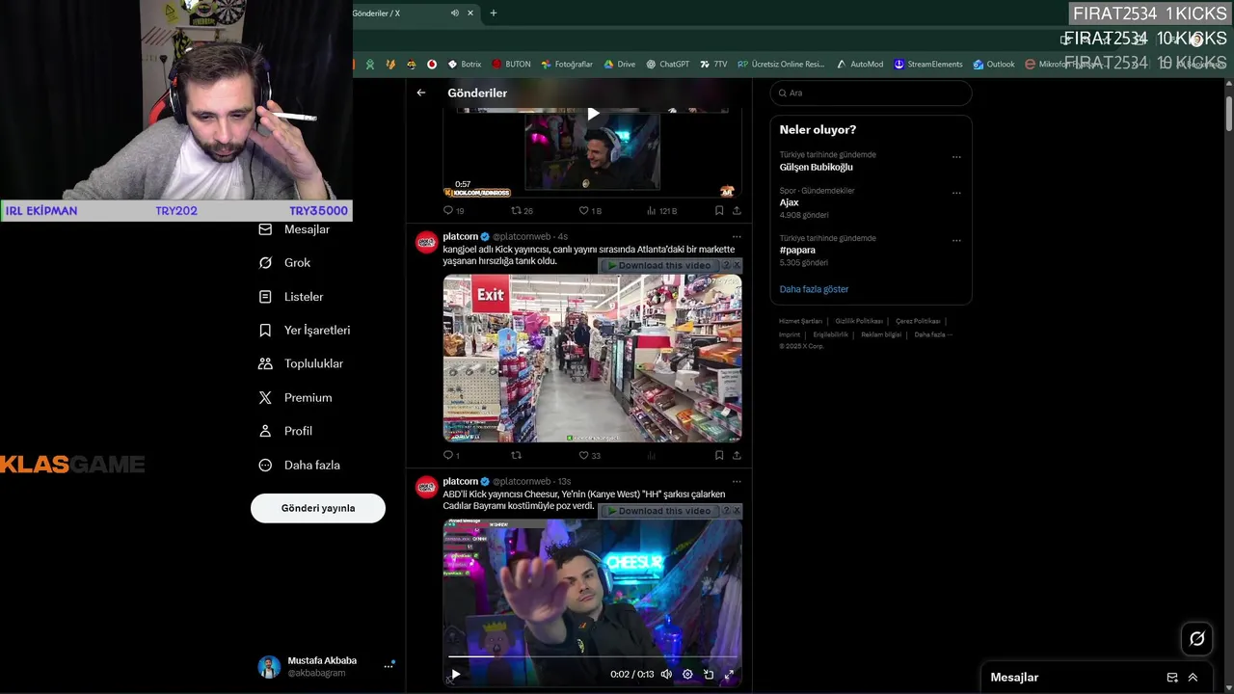Close download bar above market clip

(738, 265)
